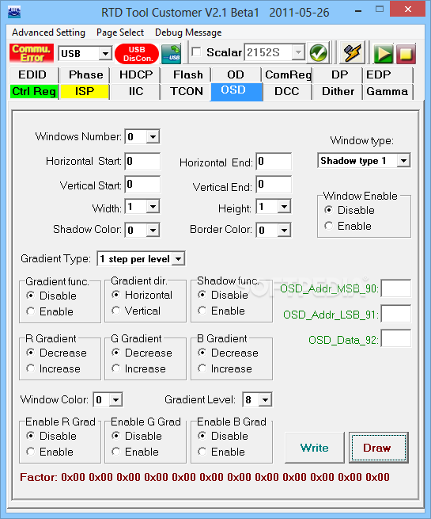
Task: Click the Vertical End input field
Action: (274, 184)
